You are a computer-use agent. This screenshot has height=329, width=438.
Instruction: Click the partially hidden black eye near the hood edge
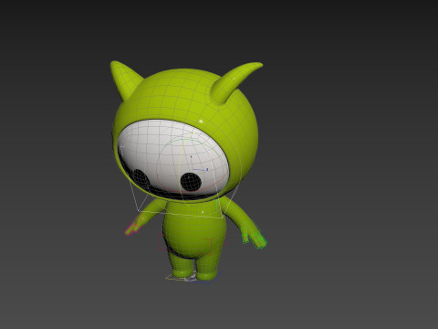click(x=141, y=178)
